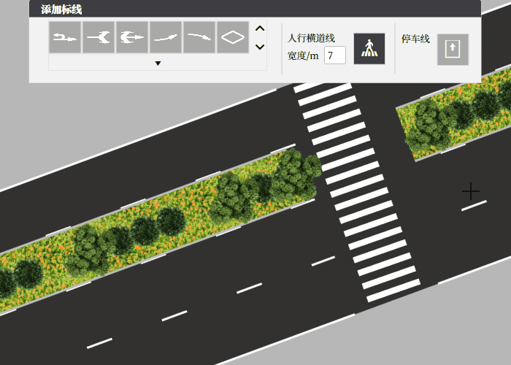Click the 宽度/m label
The image size is (511, 365).
(x=303, y=55)
